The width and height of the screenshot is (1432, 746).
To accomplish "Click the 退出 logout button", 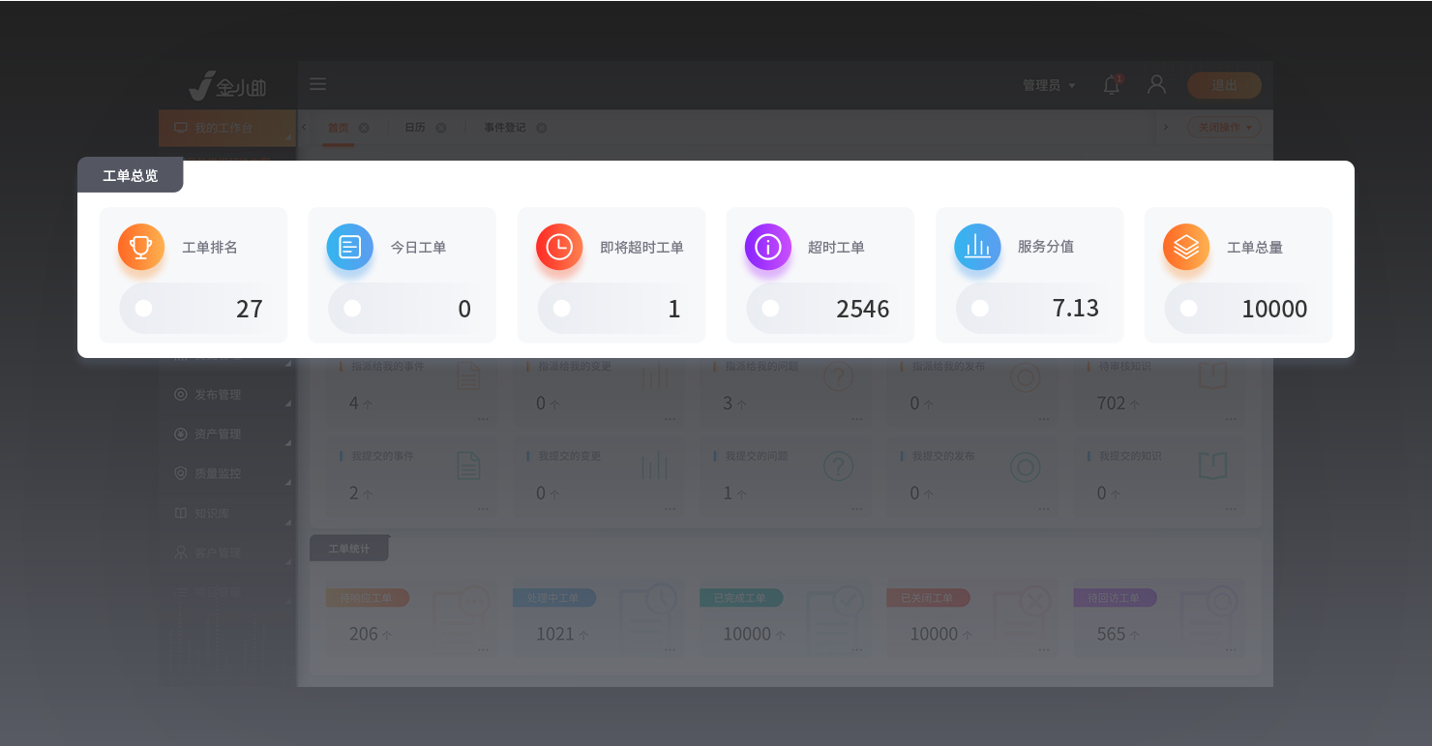I will click(x=1224, y=85).
